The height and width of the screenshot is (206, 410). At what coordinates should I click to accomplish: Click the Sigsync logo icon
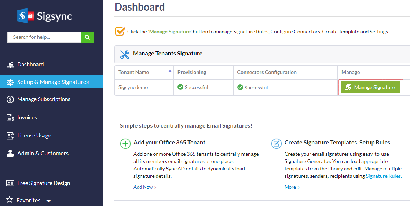point(26,16)
